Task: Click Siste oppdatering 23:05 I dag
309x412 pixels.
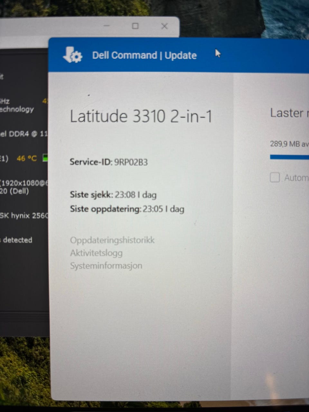Action: (x=127, y=209)
